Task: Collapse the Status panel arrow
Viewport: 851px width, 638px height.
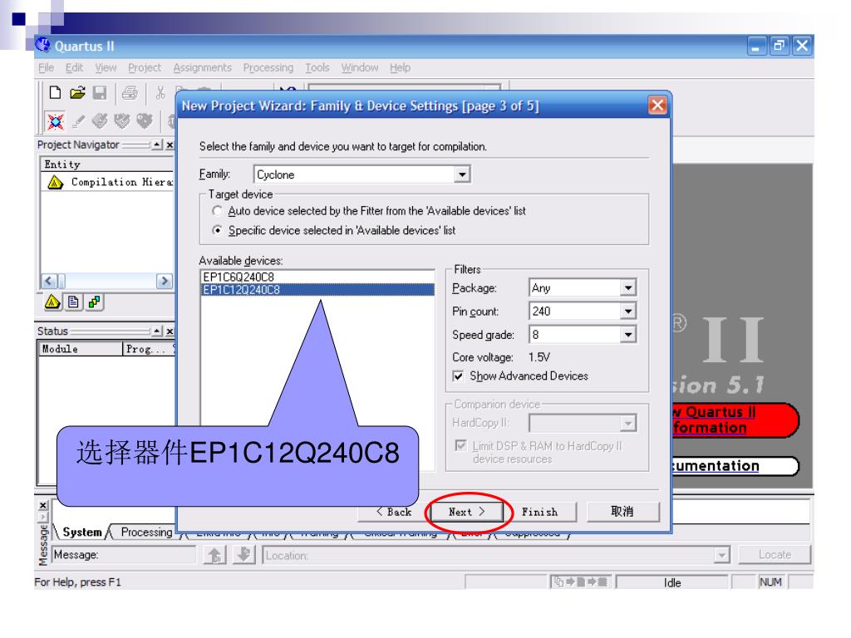Action: click(157, 331)
